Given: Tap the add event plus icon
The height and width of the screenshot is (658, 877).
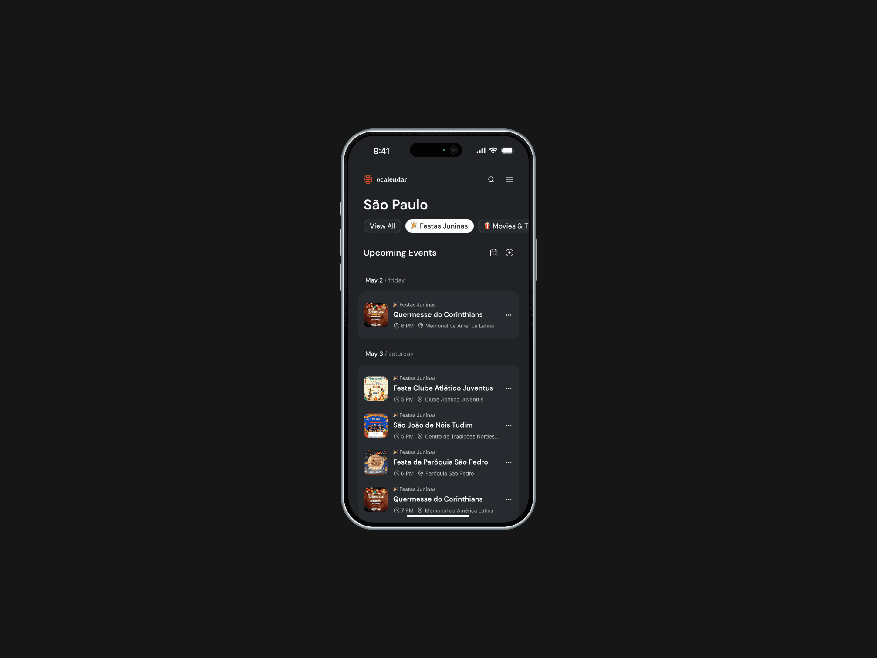Looking at the screenshot, I should pyautogui.click(x=509, y=252).
